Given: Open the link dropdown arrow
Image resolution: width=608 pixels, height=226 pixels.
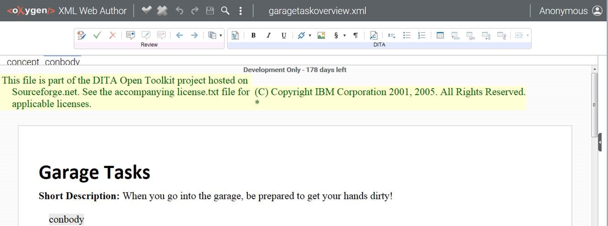Looking at the screenshot, I should (310, 35).
